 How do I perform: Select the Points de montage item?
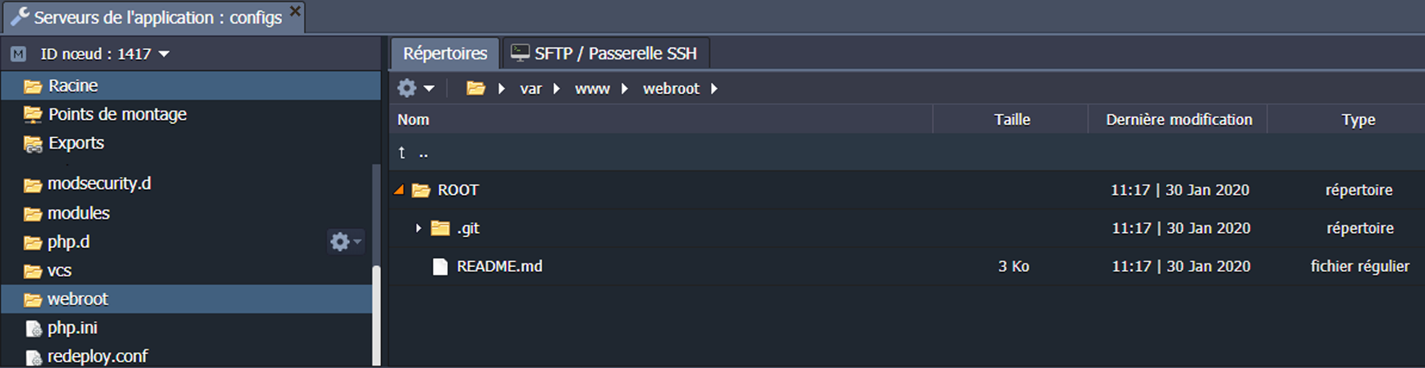tap(117, 114)
